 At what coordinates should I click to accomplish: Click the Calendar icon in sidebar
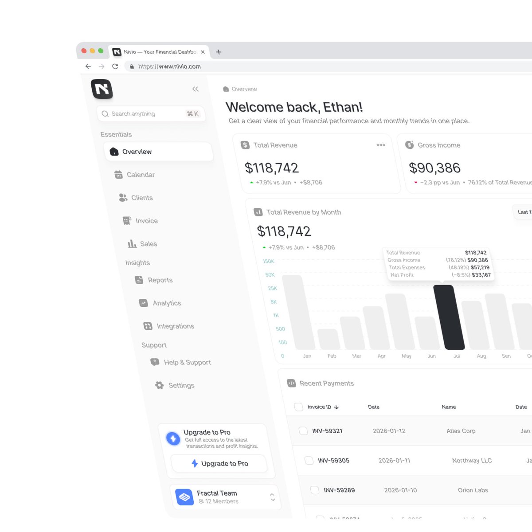118,175
